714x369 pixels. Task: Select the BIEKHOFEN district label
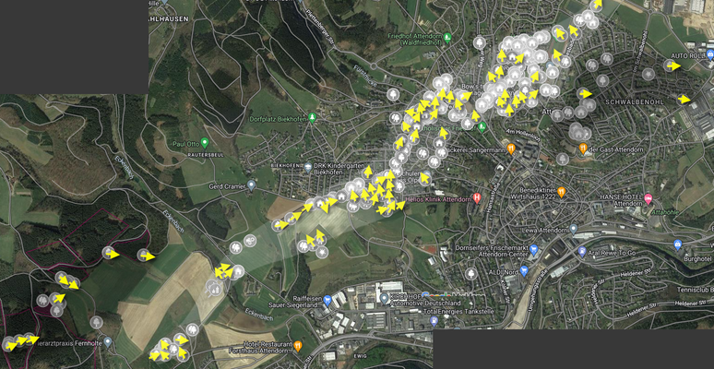(286, 165)
